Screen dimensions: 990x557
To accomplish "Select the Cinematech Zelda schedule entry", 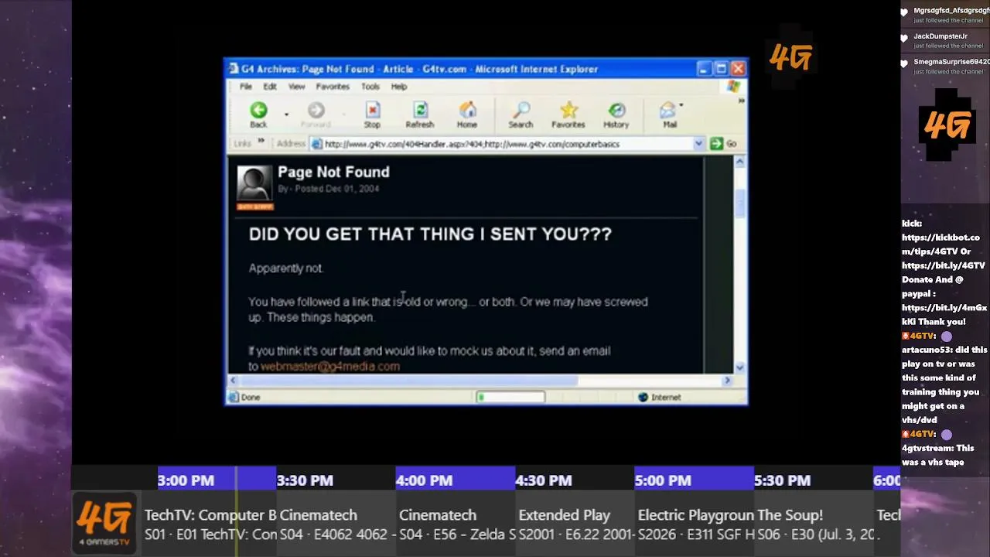I will (456, 524).
